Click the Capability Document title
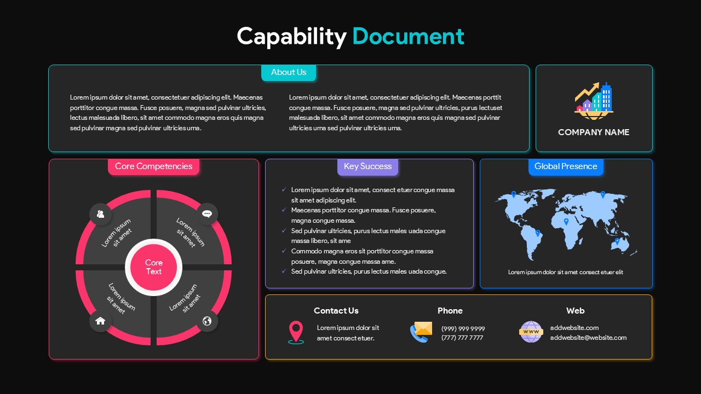This screenshot has height=394, width=701. pos(350,36)
